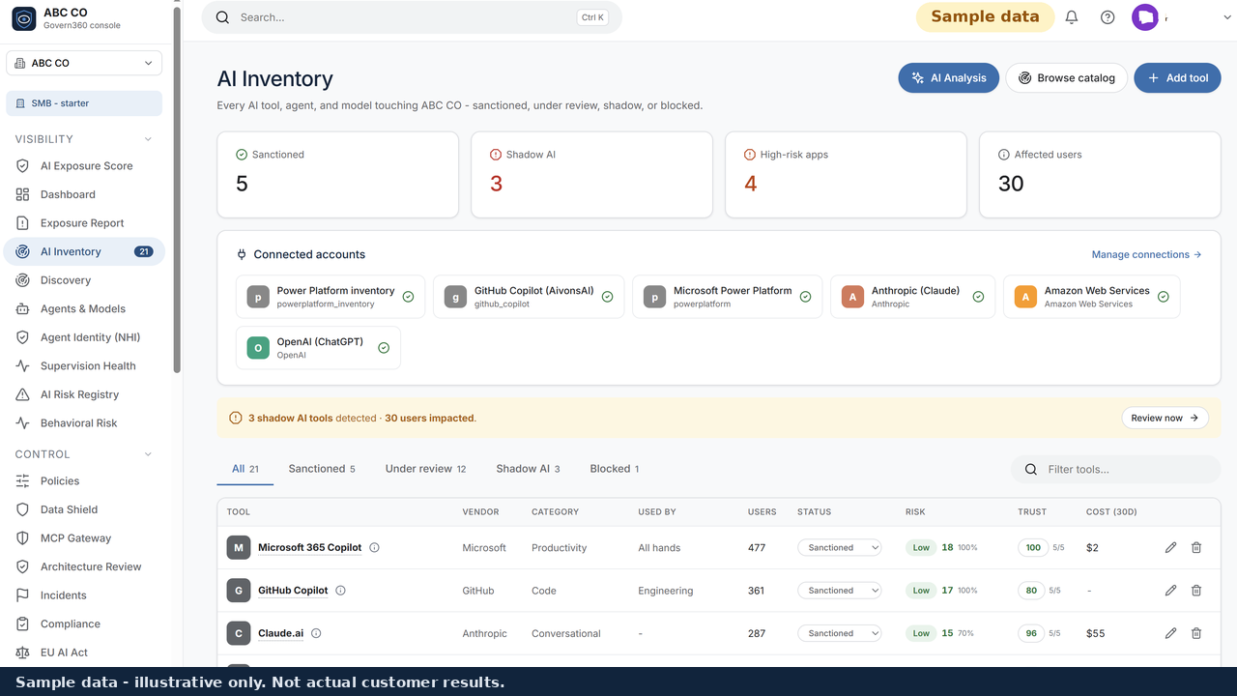Open help question mark icon
The height and width of the screenshot is (696, 1237).
click(1108, 17)
